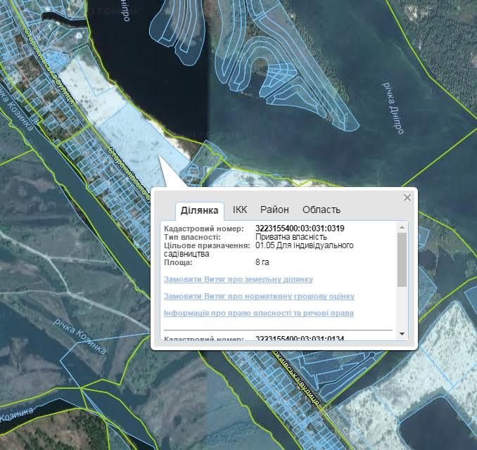Viewport: 477px width, 450px height.
Task: Open the Район tab
Action: [x=274, y=210]
